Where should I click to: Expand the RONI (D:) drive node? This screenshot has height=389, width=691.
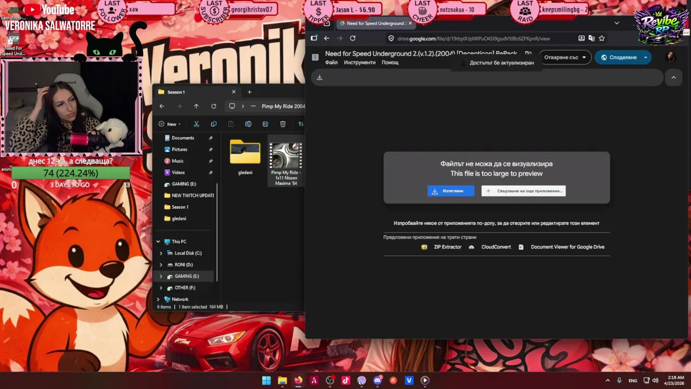(161, 265)
